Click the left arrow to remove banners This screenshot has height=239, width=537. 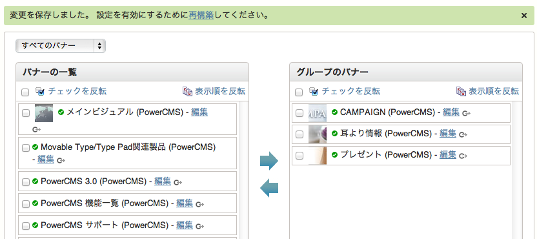click(269, 188)
